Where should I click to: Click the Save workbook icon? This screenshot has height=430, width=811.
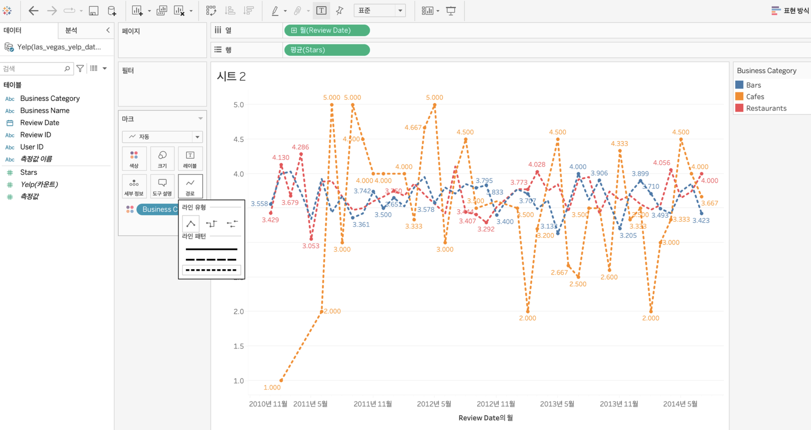coord(93,11)
